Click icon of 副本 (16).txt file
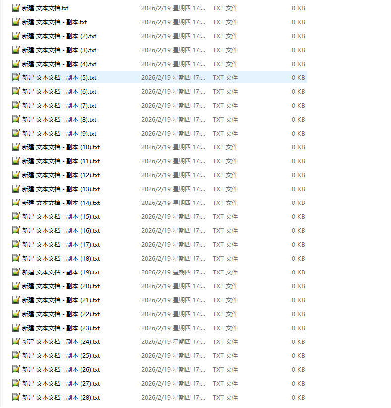391x408 pixels. click(x=16, y=230)
